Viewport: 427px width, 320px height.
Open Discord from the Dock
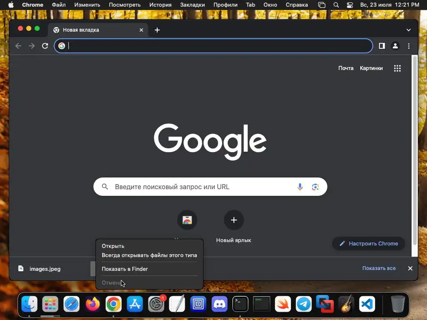point(219,304)
